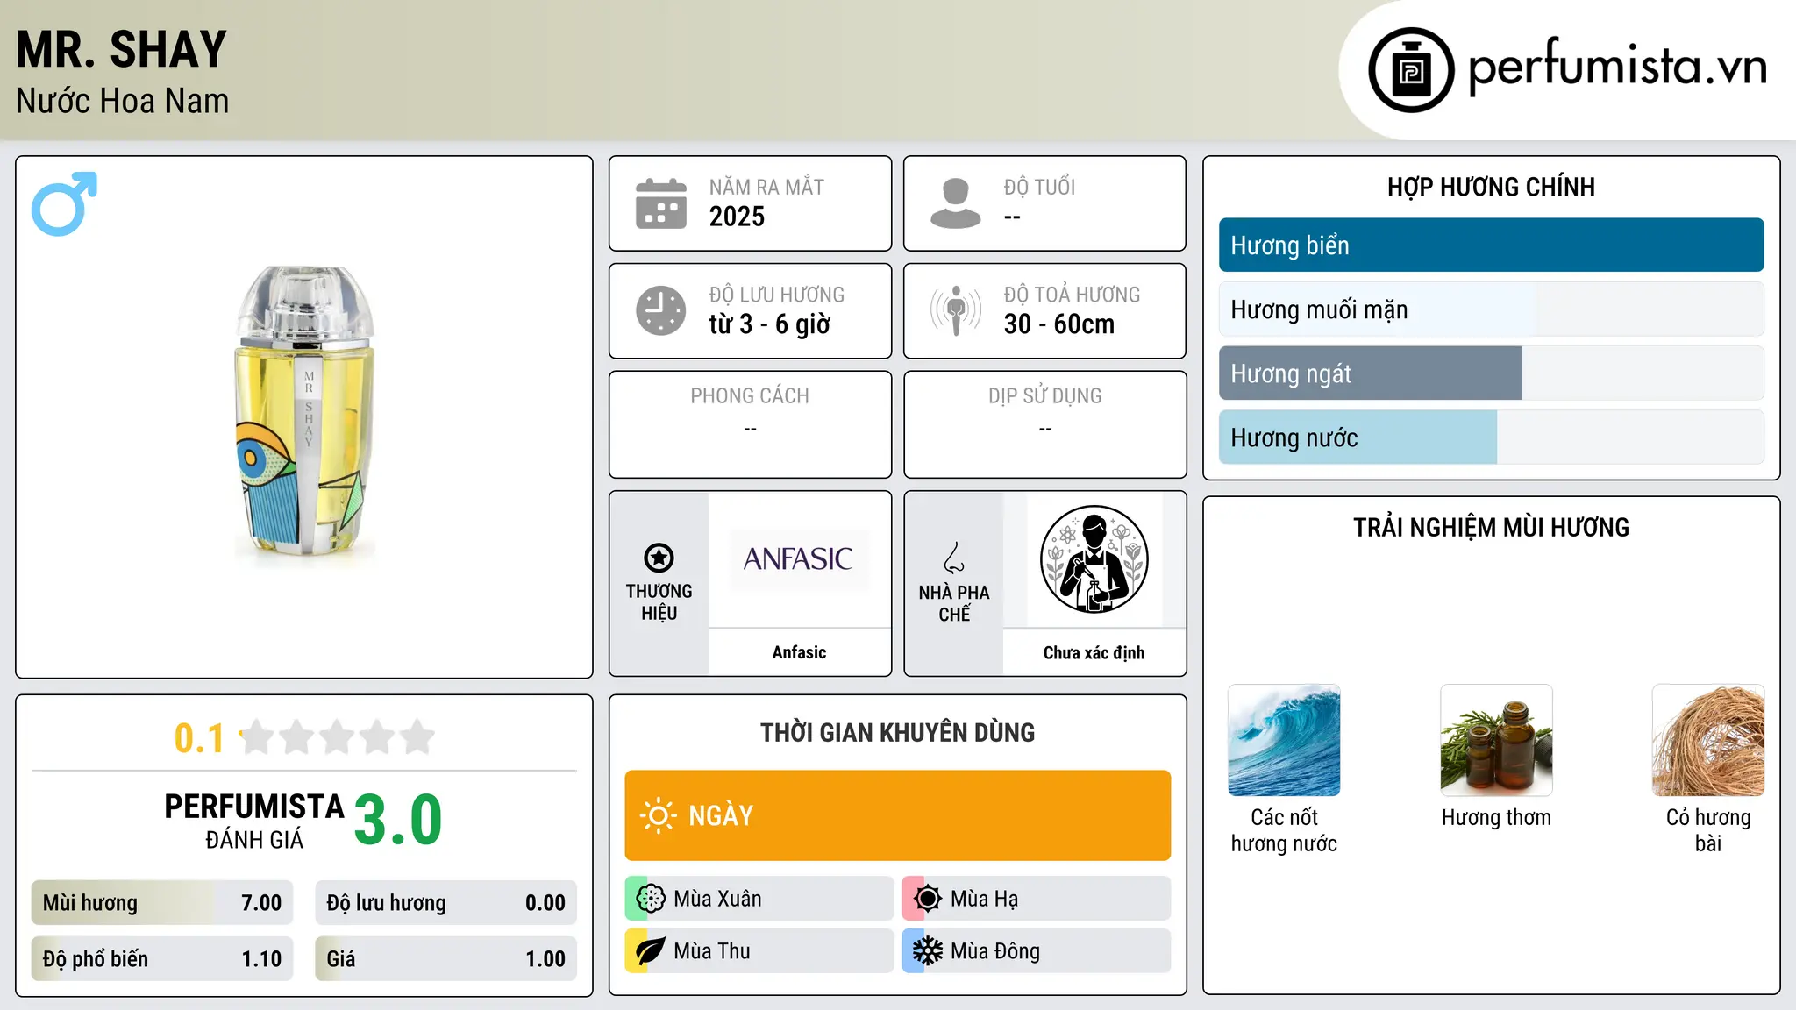Click the Hương ngát accord bar
Screen dimensions: 1796x1010
coord(1491,373)
